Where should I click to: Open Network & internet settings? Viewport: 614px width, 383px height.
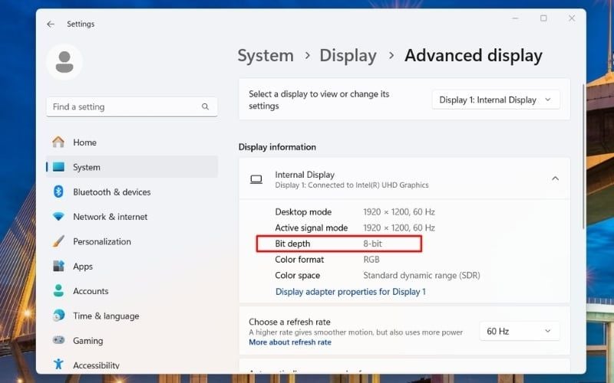pyautogui.click(x=111, y=217)
